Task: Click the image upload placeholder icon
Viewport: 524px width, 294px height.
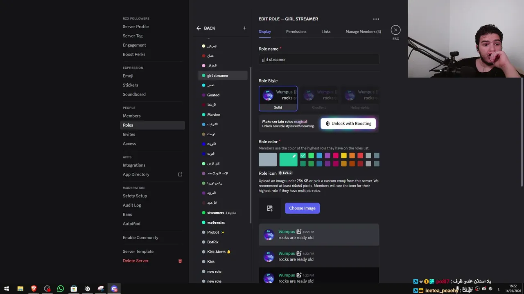Action: 270,208
